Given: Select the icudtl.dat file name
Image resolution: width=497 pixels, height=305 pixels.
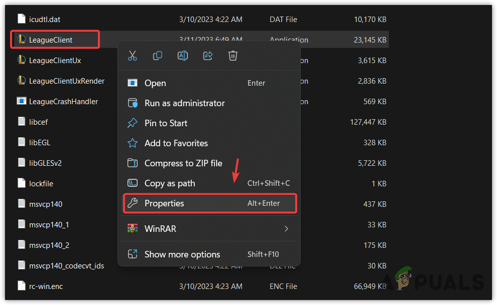Looking at the screenshot, I should [x=45, y=19].
